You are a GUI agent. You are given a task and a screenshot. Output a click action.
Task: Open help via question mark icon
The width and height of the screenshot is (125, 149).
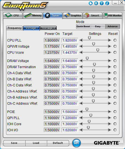pos(102,4)
